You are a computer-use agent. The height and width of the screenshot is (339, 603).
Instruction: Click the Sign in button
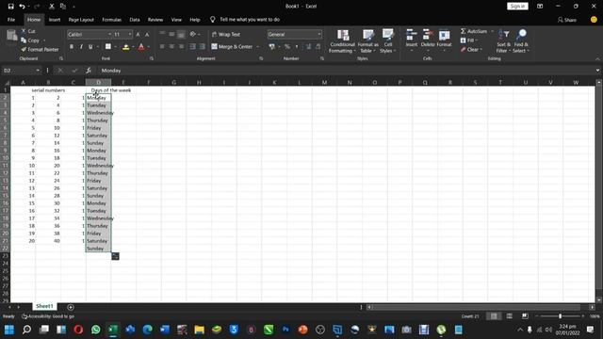pos(517,7)
